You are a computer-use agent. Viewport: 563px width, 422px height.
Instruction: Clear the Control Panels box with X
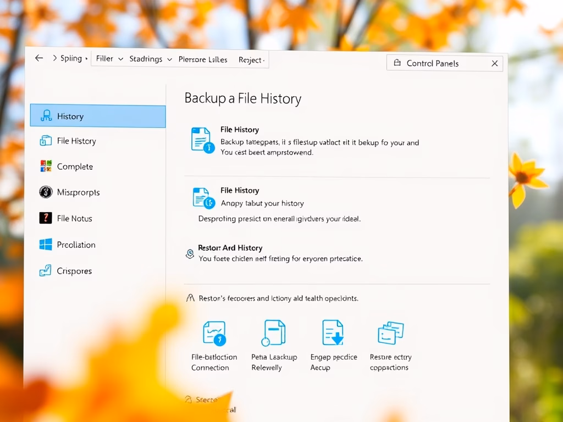point(494,64)
